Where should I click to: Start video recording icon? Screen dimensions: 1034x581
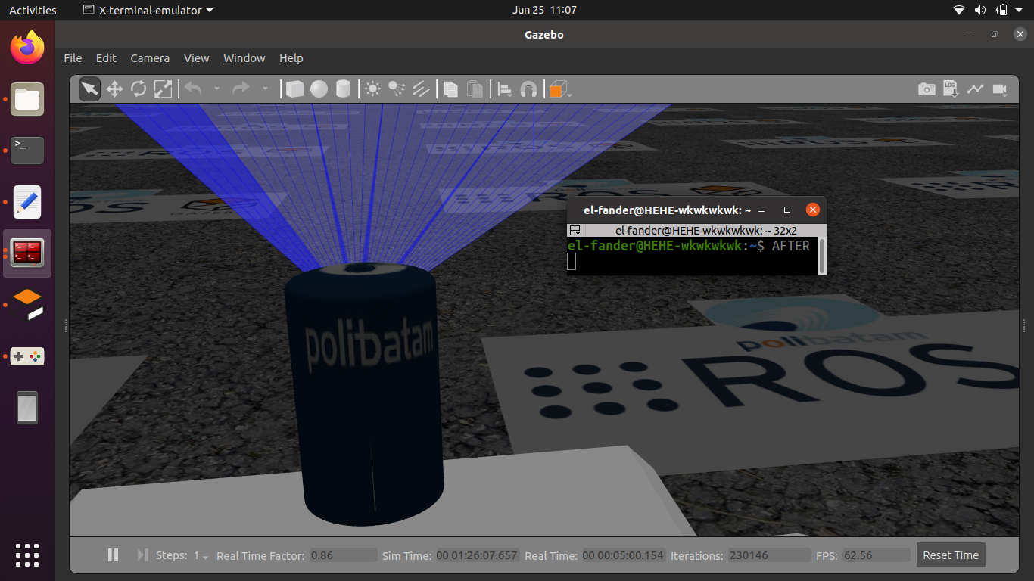[x=999, y=89]
